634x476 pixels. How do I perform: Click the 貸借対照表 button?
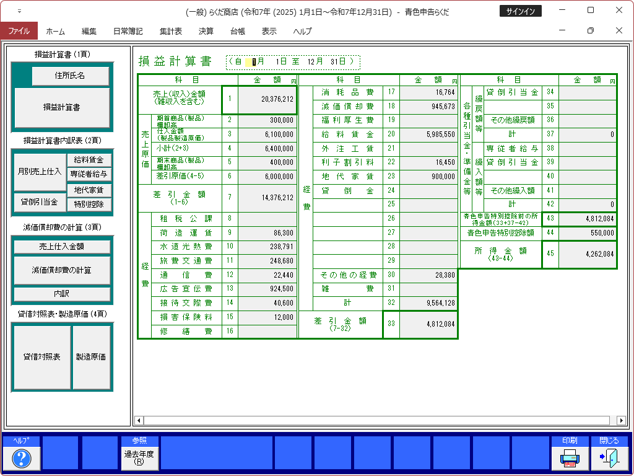point(42,357)
